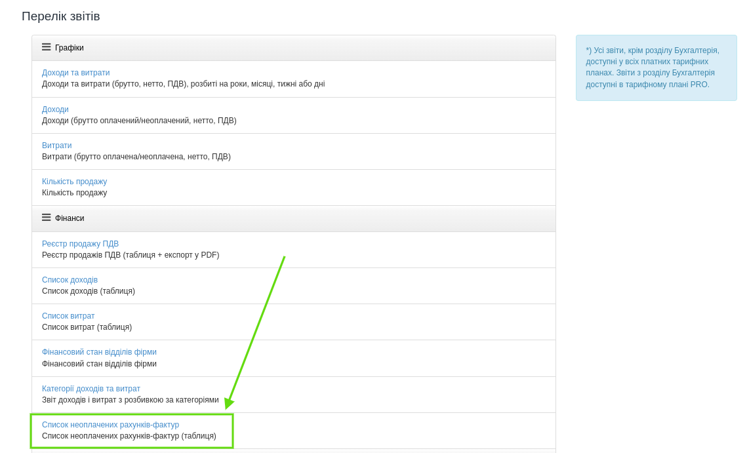
Task: Click the Графіки section header label
Action: pyautogui.click(x=69, y=48)
